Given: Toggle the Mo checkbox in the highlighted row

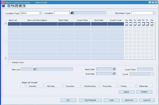Looking at the screenshot, I should coord(131,24).
